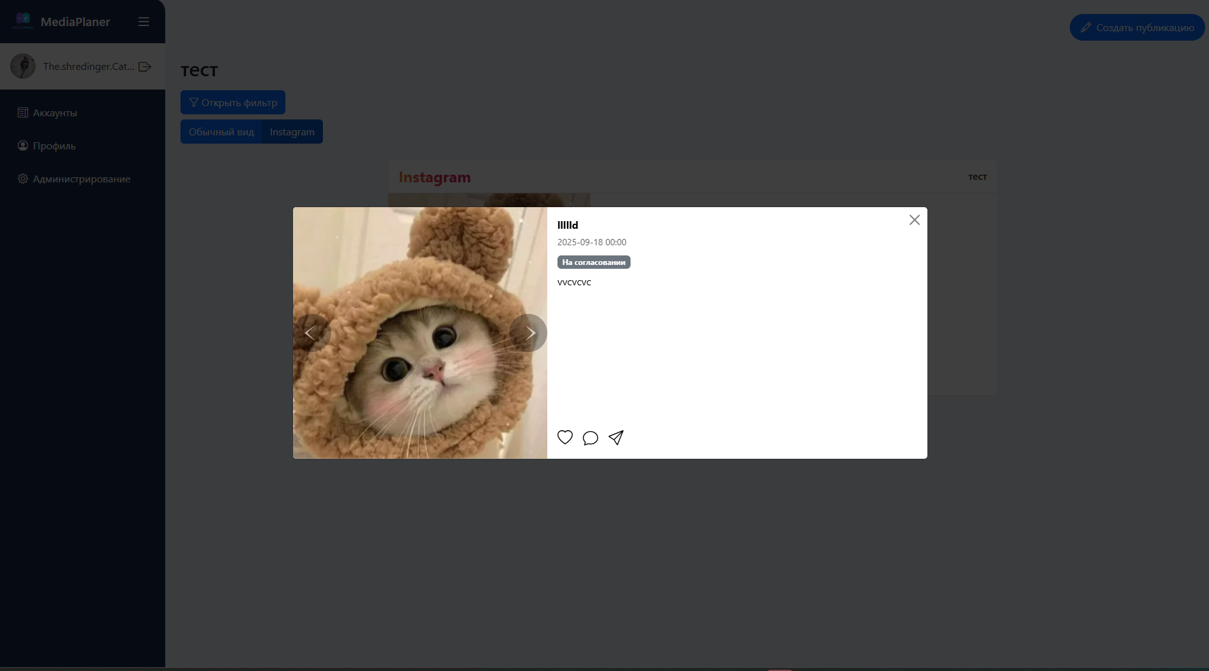1209x671 pixels.
Task: Go to the next carousel image
Action: (528, 333)
